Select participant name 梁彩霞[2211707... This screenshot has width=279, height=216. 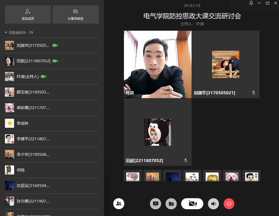click(33, 108)
